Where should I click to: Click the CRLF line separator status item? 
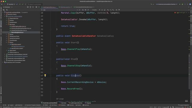(155, 107)
